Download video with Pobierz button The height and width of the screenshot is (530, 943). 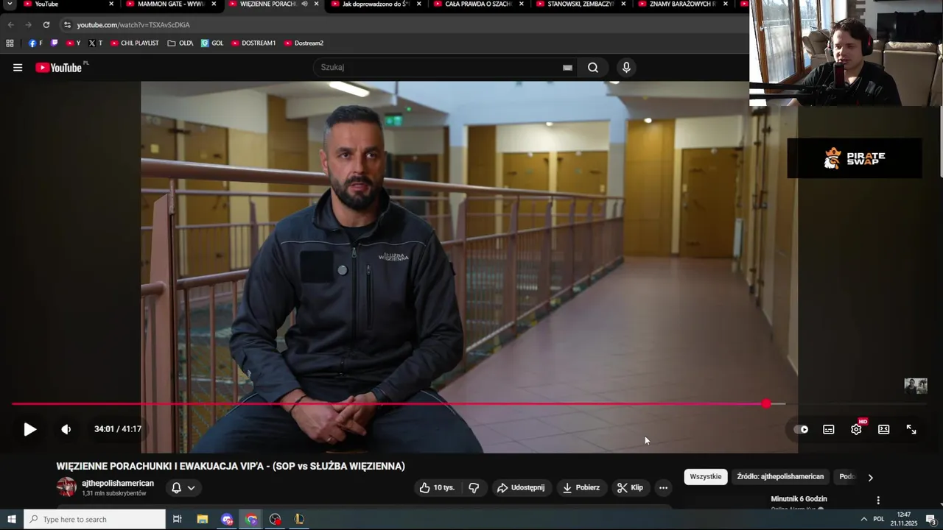[x=581, y=487]
